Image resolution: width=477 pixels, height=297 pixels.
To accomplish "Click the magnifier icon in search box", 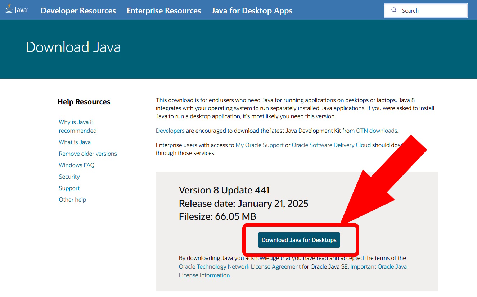I will click(x=394, y=10).
